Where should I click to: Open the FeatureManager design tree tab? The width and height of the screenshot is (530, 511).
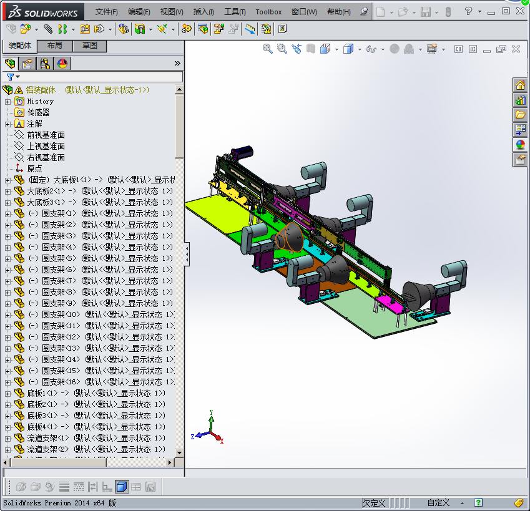[11, 64]
